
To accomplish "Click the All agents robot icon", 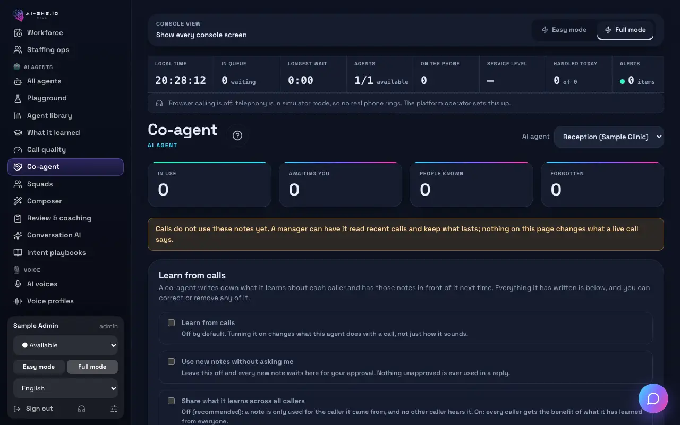I will (x=18, y=81).
